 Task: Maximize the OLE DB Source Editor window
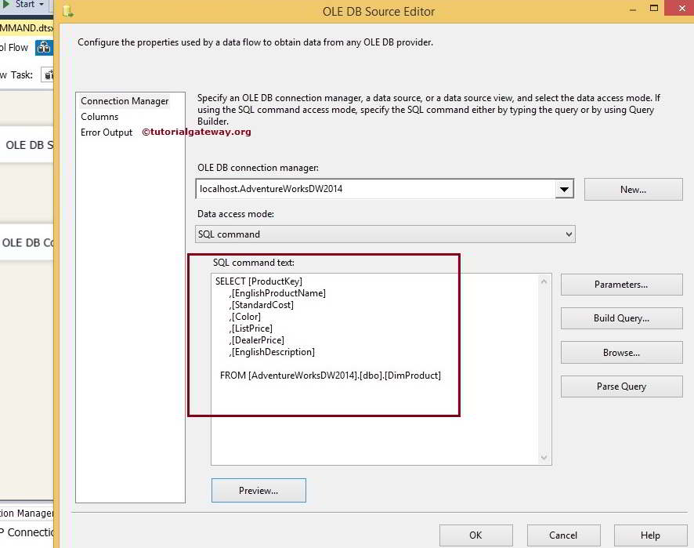tap(654, 8)
